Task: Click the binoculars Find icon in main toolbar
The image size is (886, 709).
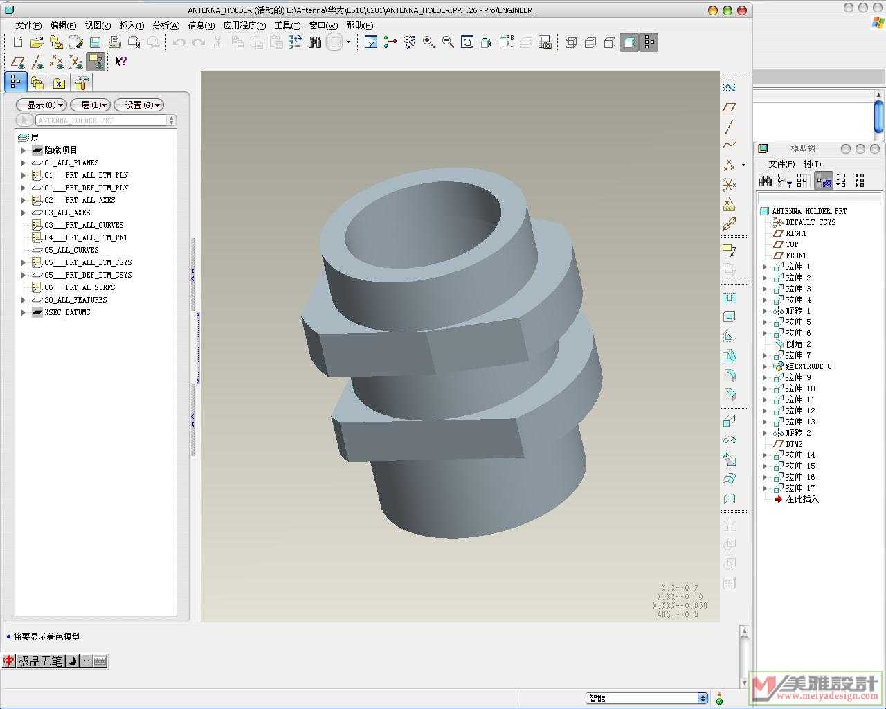Action: click(315, 43)
